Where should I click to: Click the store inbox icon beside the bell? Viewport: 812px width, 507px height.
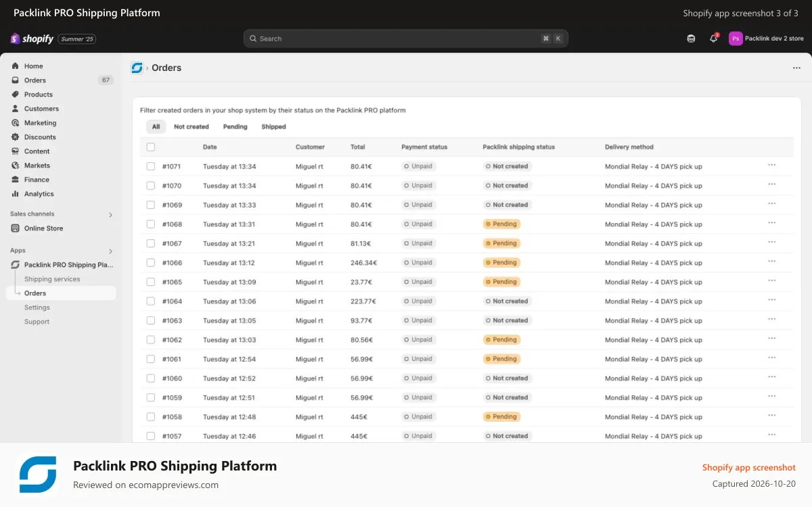(x=691, y=39)
